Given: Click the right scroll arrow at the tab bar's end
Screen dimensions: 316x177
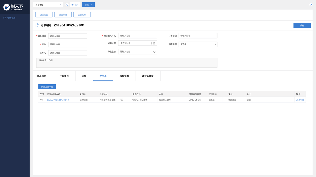Looking at the screenshot, I should [x=311, y=5].
